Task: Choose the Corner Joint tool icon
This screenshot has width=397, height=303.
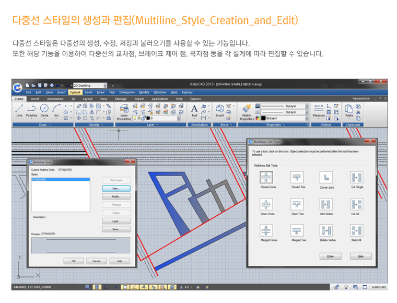Action: pos(326,178)
